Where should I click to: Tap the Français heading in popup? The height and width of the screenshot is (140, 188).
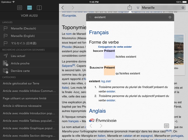99,33
